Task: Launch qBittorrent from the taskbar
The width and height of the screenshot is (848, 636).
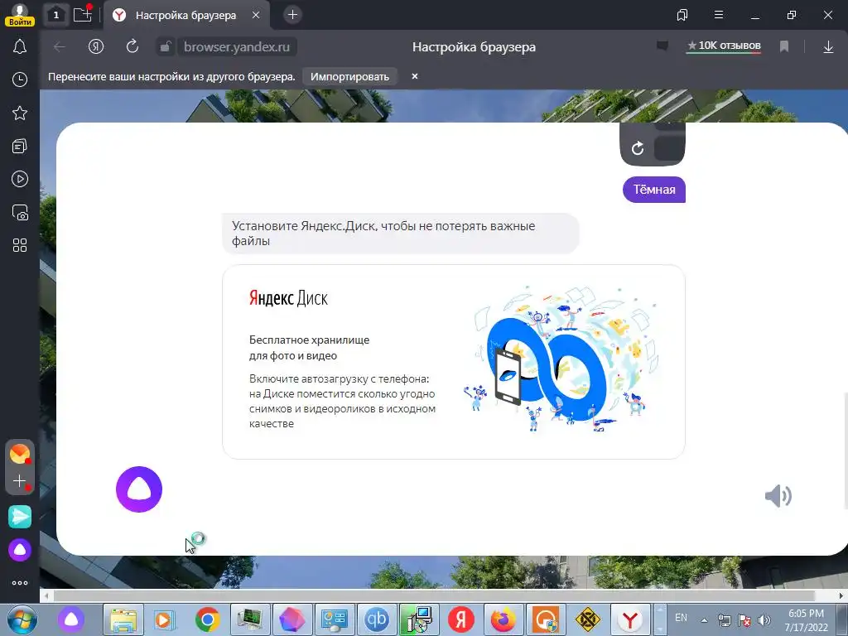Action: point(377,619)
